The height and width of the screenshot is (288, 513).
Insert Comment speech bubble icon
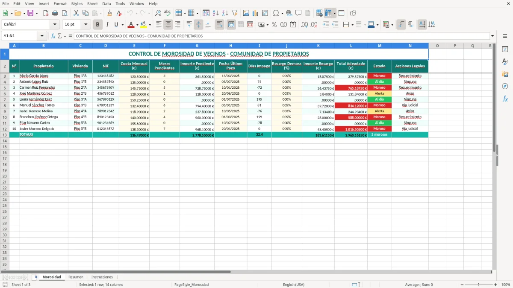[299, 13]
